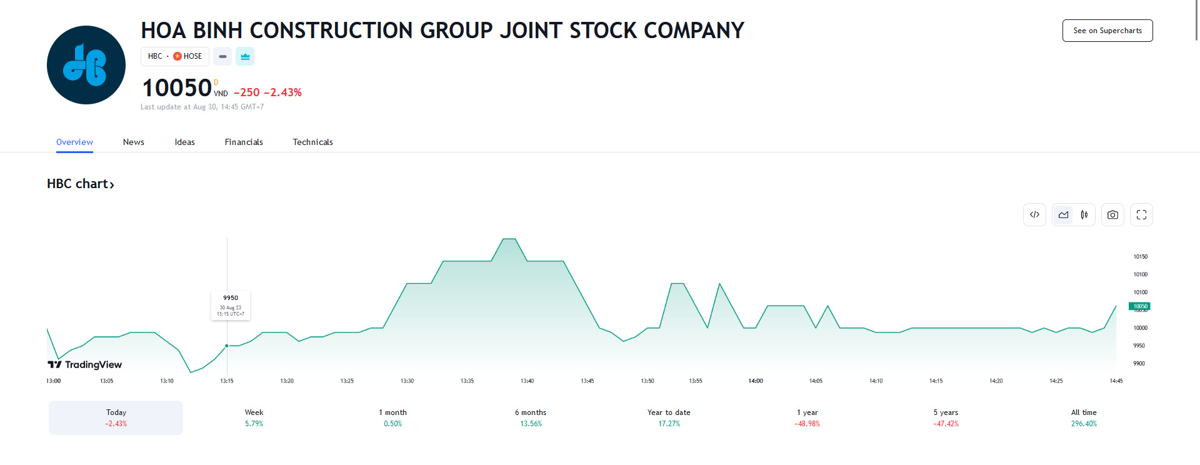Open the Financials tab
This screenshot has height=465, width=1200.
click(244, 142)
